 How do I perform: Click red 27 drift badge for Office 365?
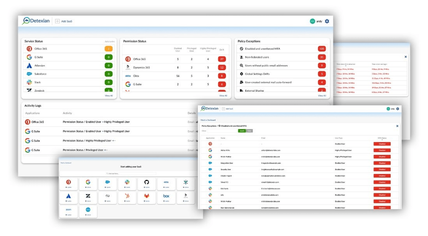222,59
